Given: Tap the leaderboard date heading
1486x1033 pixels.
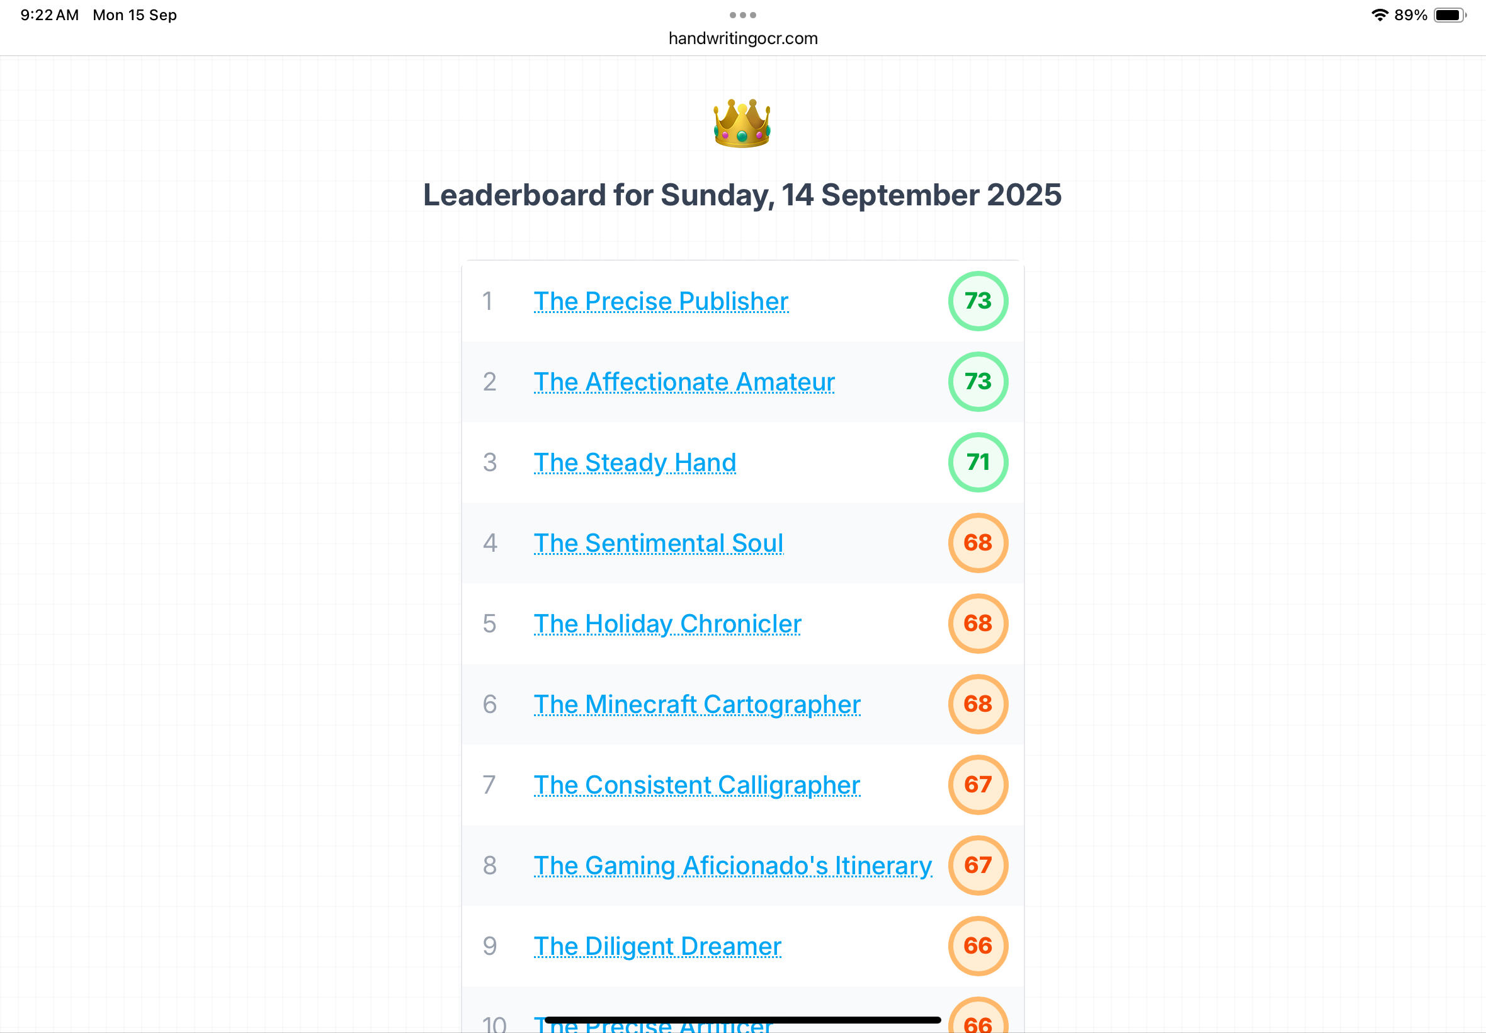Looking at the screenshot, I should (742, 195).
